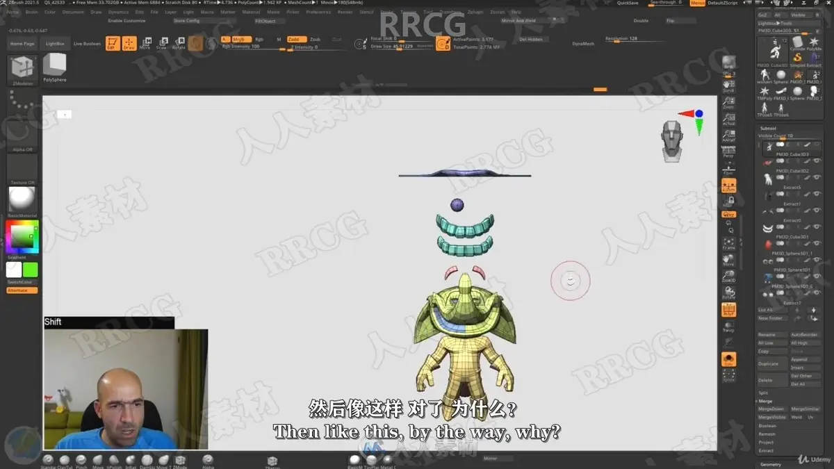Select the SimpleBrush tool icon
Viewport: 834px width, 469px height.
(x=797, y=60)
